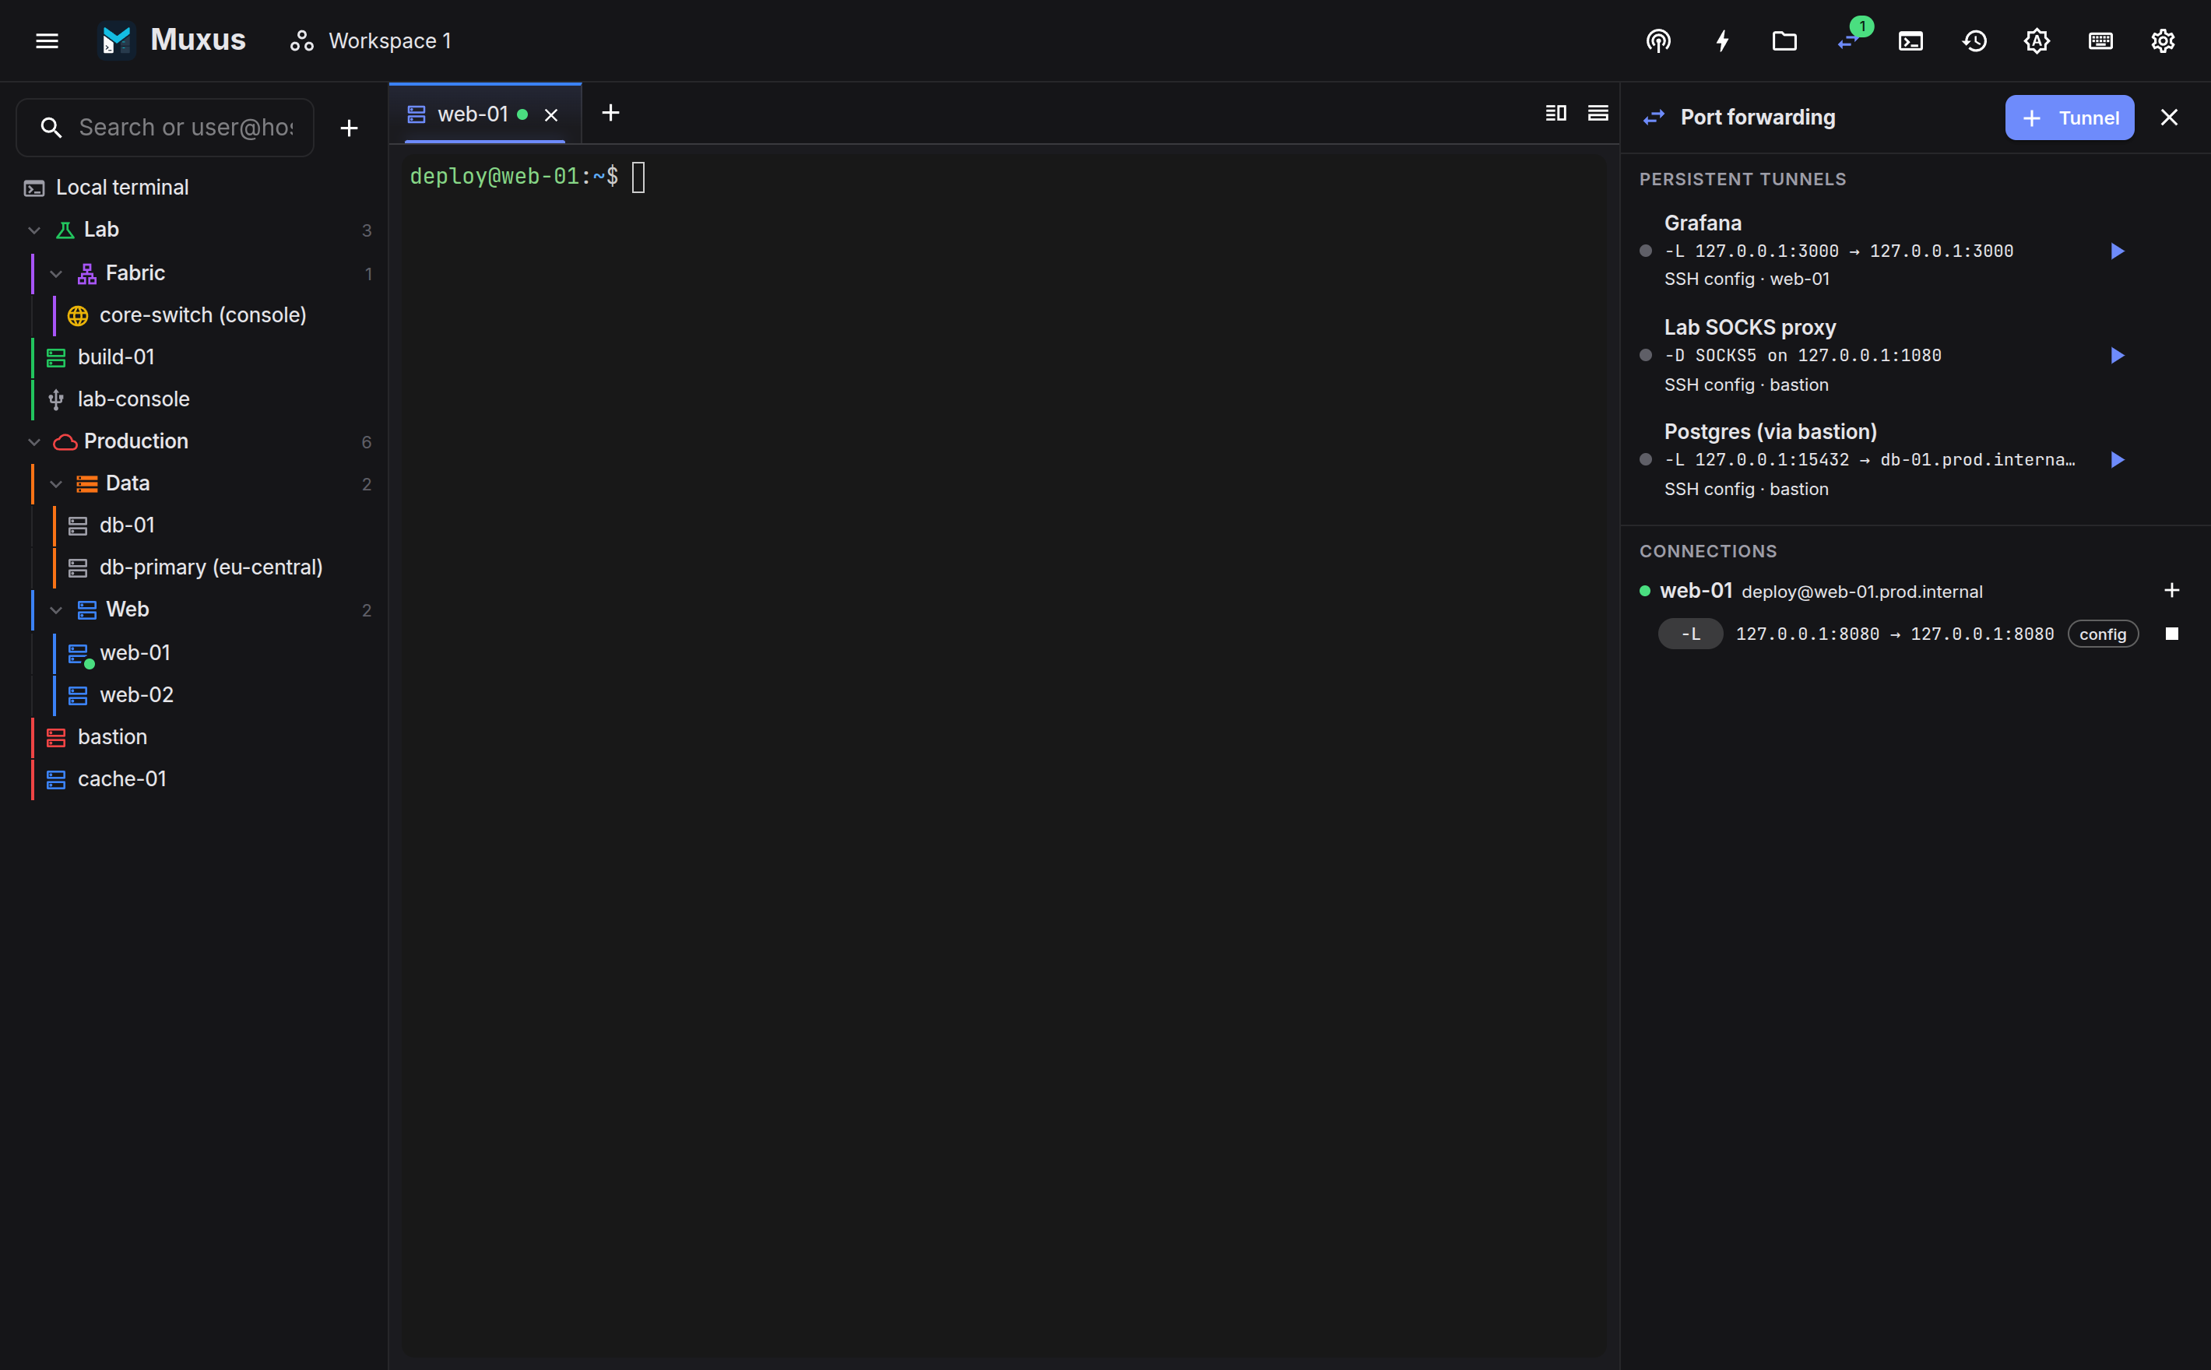Toggle split pane view in tab bar

tap(1555, 114)
